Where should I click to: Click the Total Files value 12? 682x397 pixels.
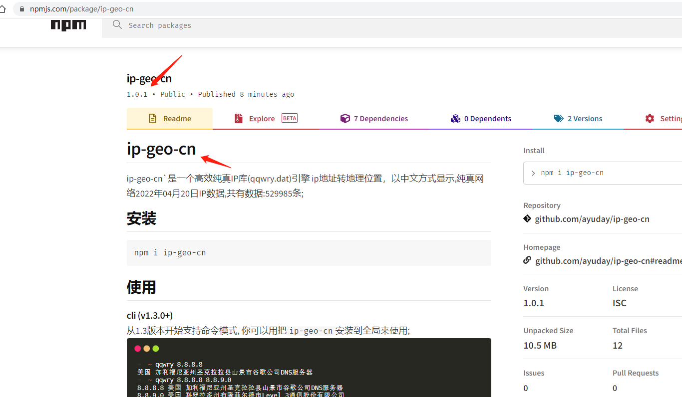618,345
